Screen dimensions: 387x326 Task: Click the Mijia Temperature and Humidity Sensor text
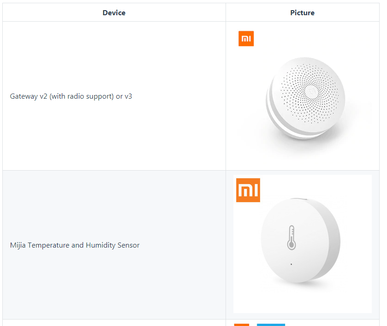click(75, 245)
